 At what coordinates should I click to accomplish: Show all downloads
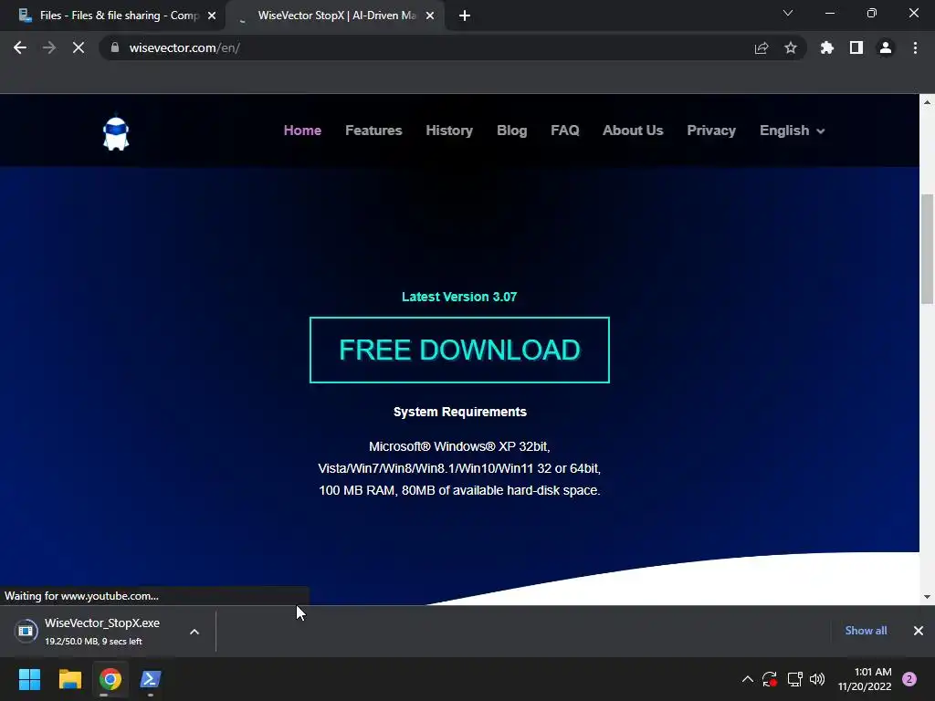(x=866, y=631)
